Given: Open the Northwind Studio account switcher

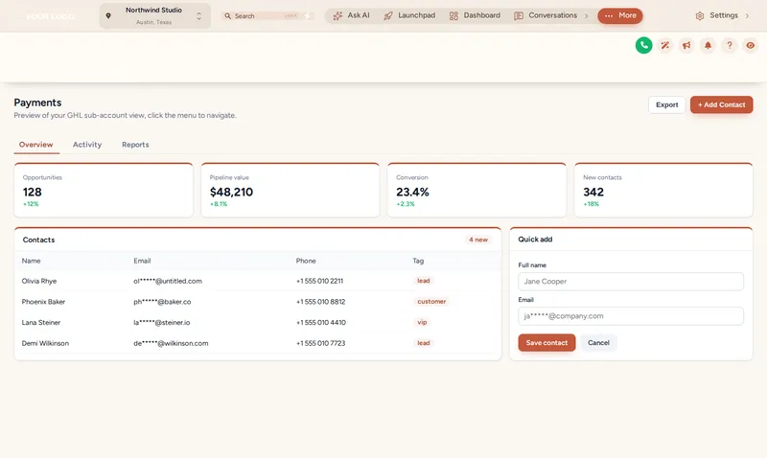Looking at the screenshot, I should [x=155, y=16].
